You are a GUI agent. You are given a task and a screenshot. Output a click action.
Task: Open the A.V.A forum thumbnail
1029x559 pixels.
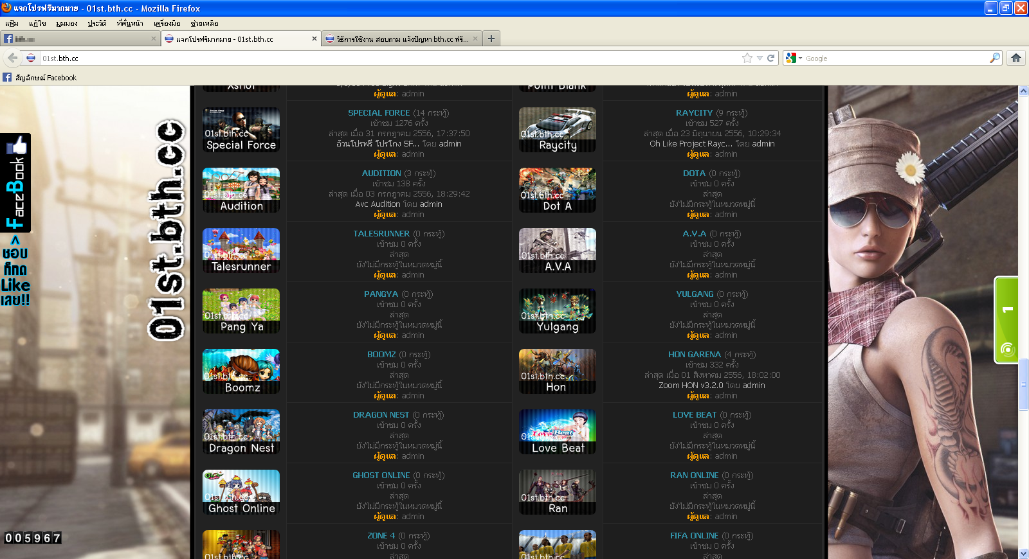pos(558,251)
